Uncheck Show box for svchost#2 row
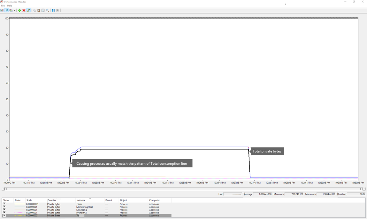This screenshot has height=219, width=367. [4, 213]
